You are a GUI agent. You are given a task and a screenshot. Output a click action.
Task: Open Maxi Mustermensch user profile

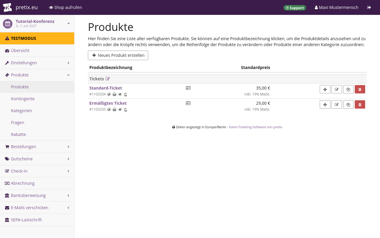[337, 7]
